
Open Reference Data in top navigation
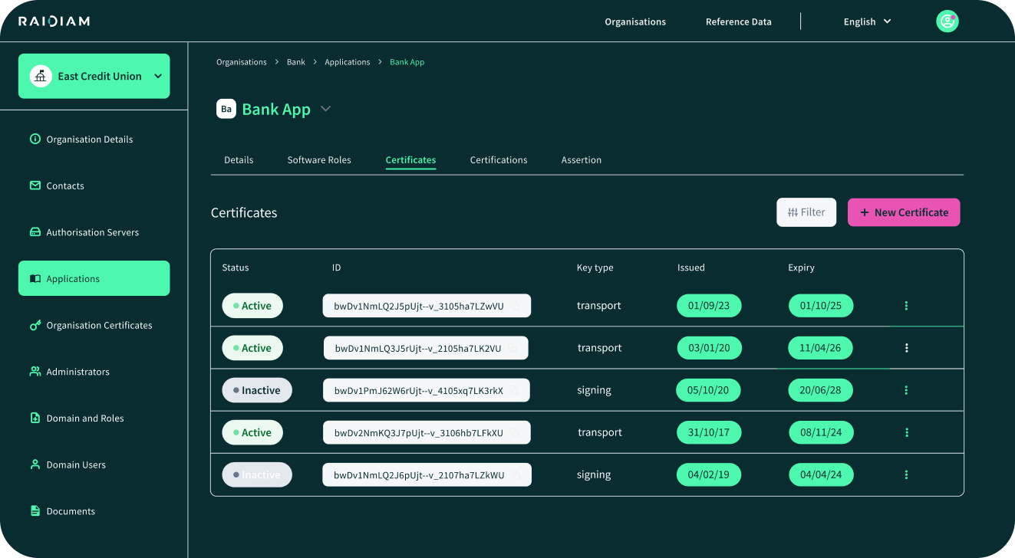(738, 21)
